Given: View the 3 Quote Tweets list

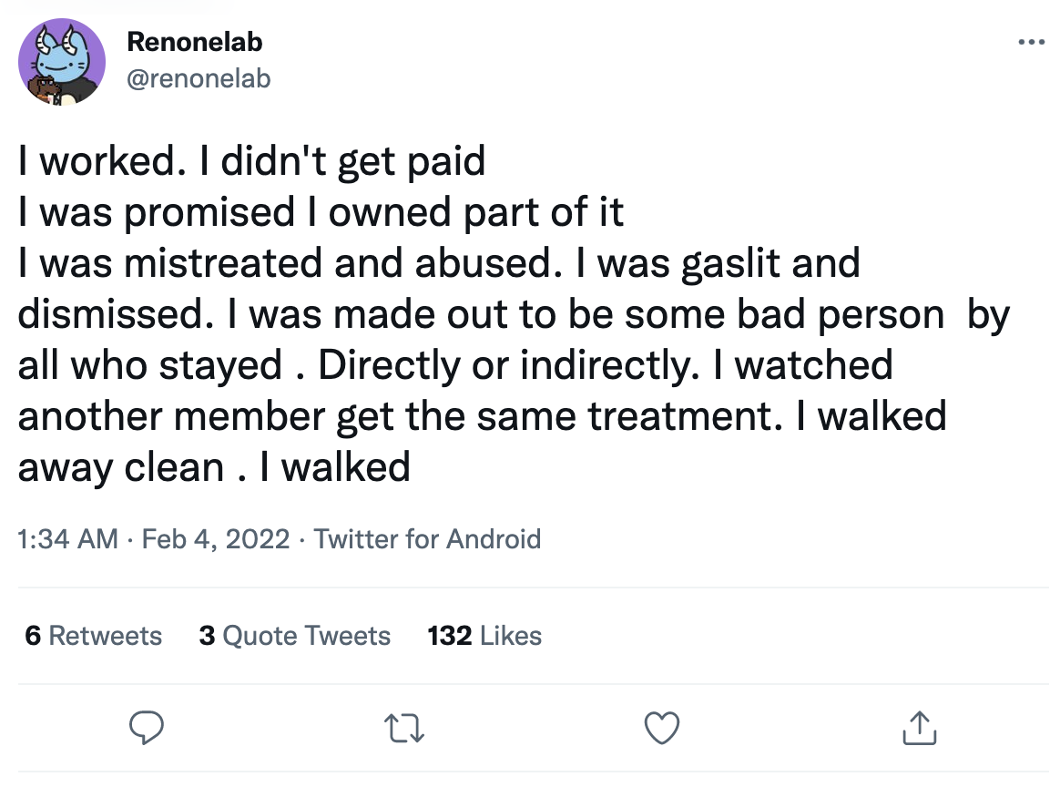Looking at the screenshot, I should click(x=295, y=636).
